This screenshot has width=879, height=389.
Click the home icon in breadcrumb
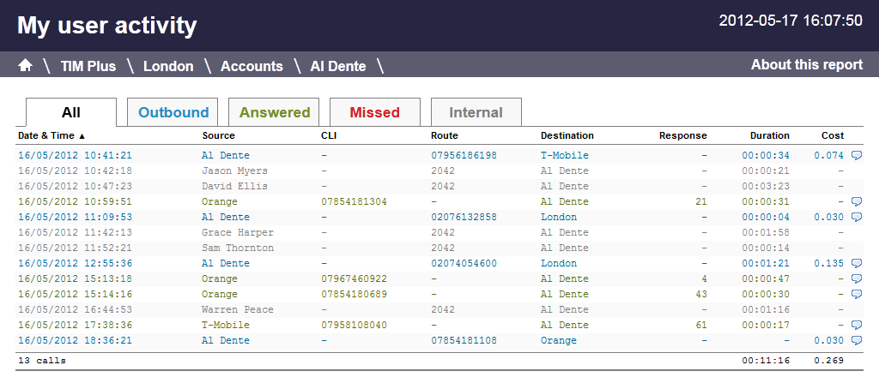pos(26,66)
